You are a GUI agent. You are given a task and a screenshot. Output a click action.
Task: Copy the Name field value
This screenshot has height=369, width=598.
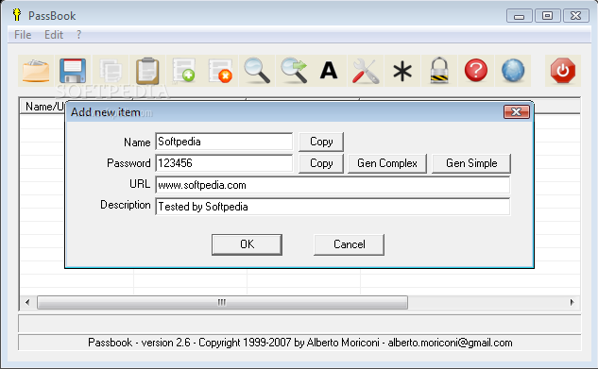(321, 142)
